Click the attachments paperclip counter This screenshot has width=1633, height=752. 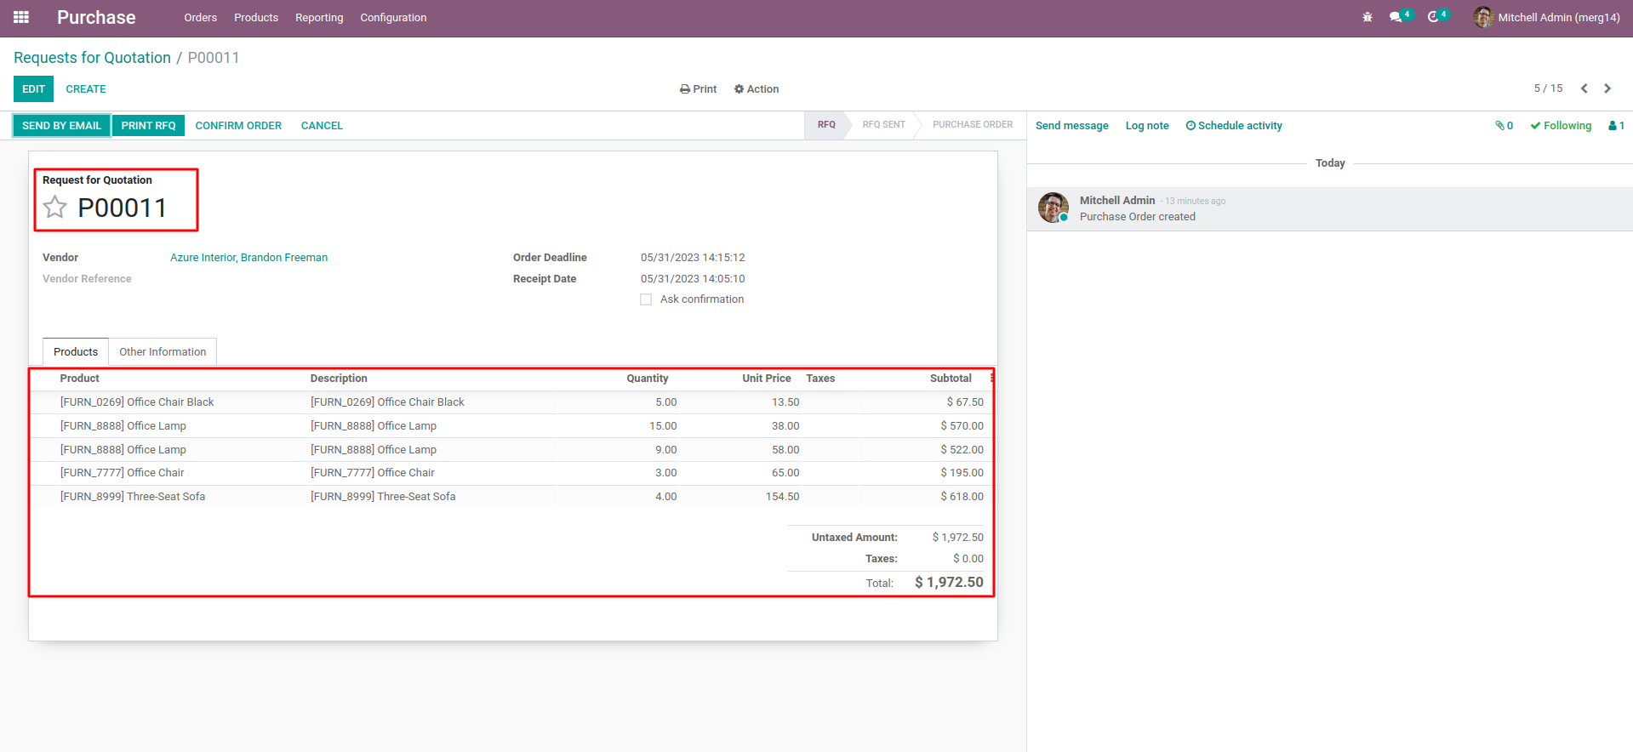(x=1504, y=126)
